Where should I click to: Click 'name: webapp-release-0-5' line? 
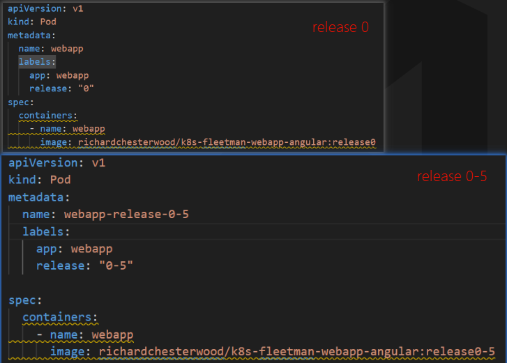tap(105, 214)
